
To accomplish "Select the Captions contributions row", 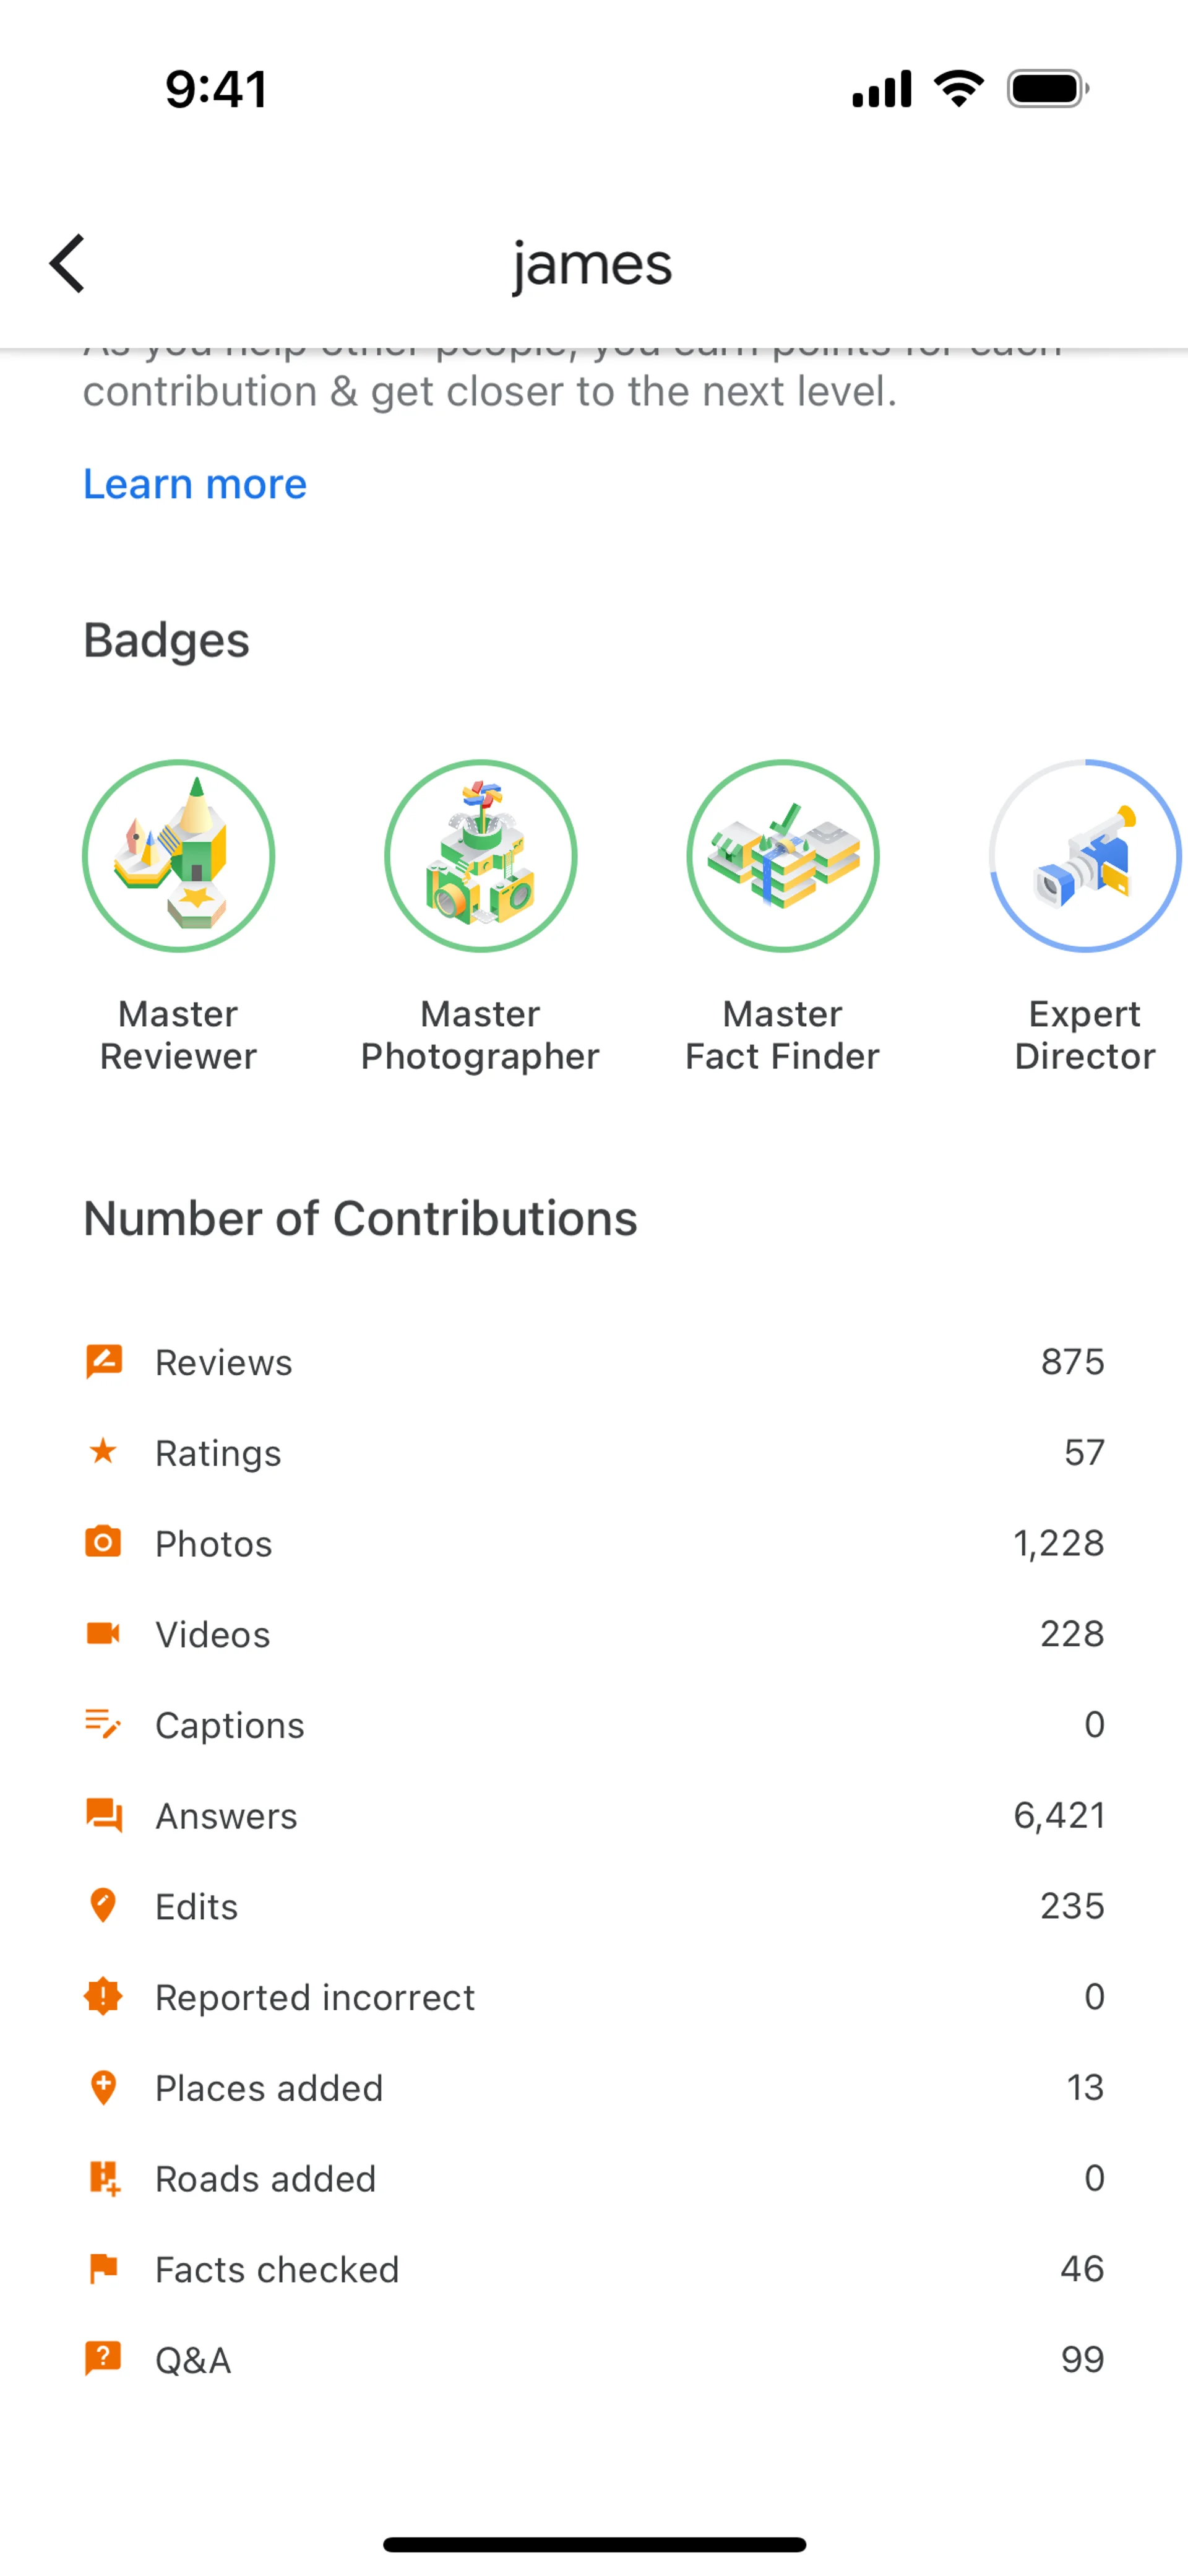I will [594, 1724].
